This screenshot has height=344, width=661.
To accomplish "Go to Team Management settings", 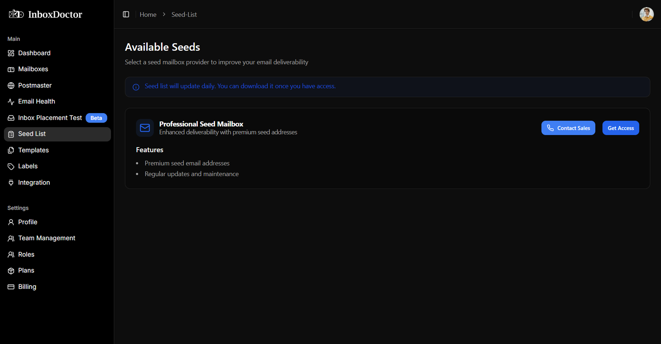I will point(46,238).
